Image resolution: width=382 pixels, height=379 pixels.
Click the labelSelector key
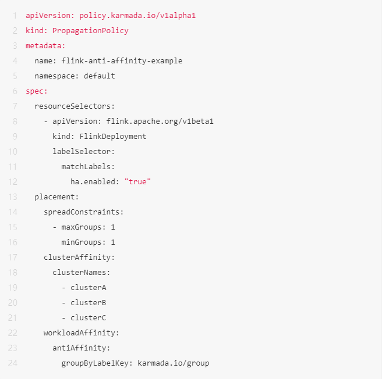click(83, 151)
